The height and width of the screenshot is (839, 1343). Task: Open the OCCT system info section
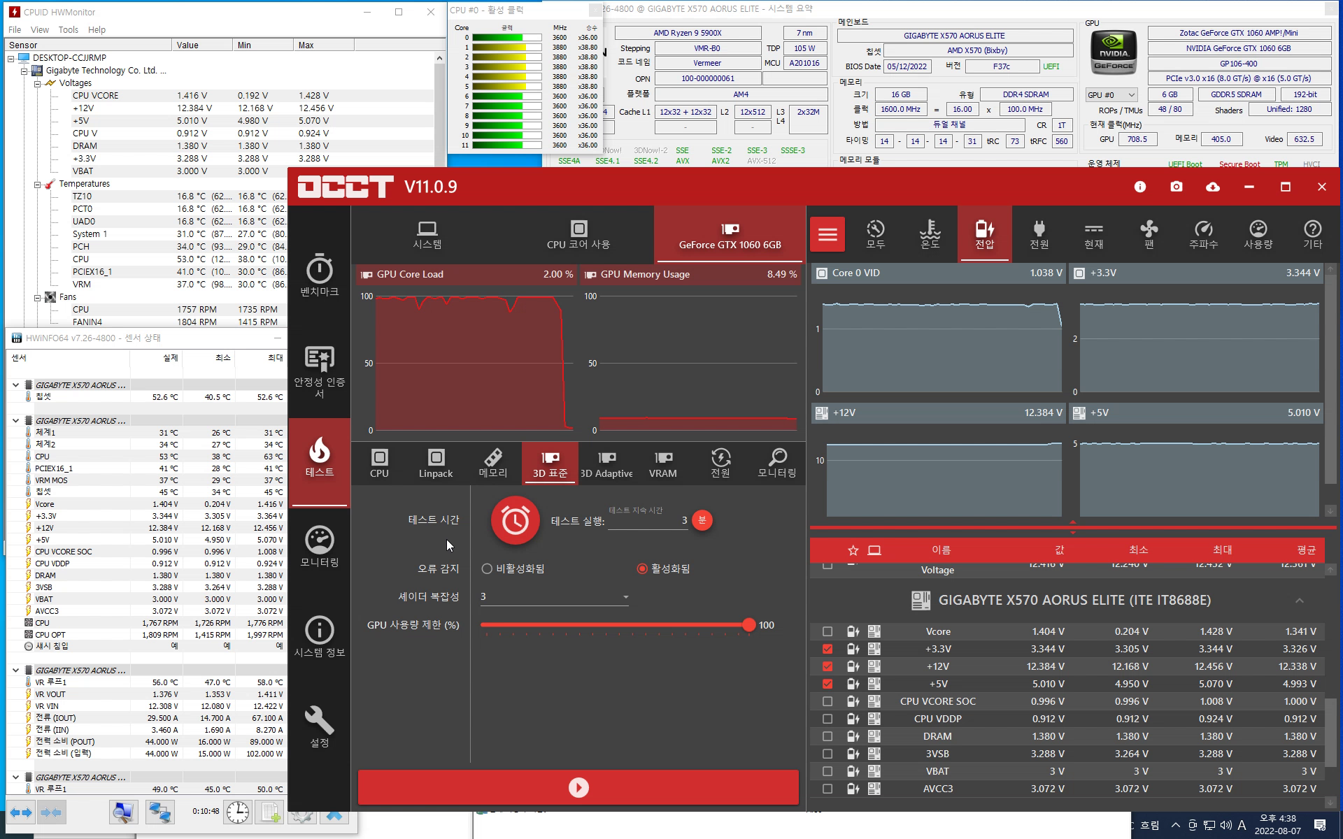pyautogui.click(x=319, y=636)
